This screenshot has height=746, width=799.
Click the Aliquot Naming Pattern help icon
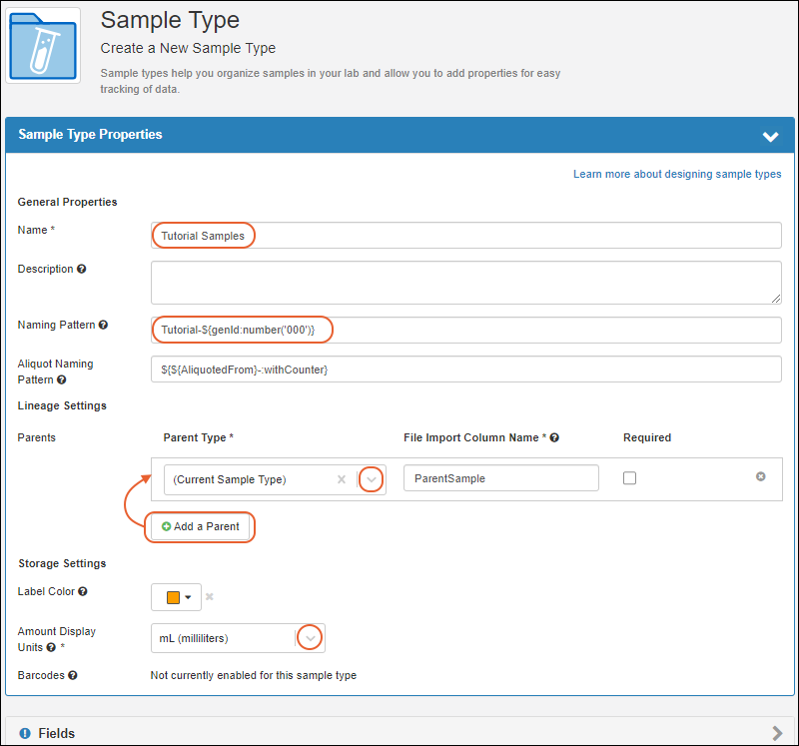point(62,379)
